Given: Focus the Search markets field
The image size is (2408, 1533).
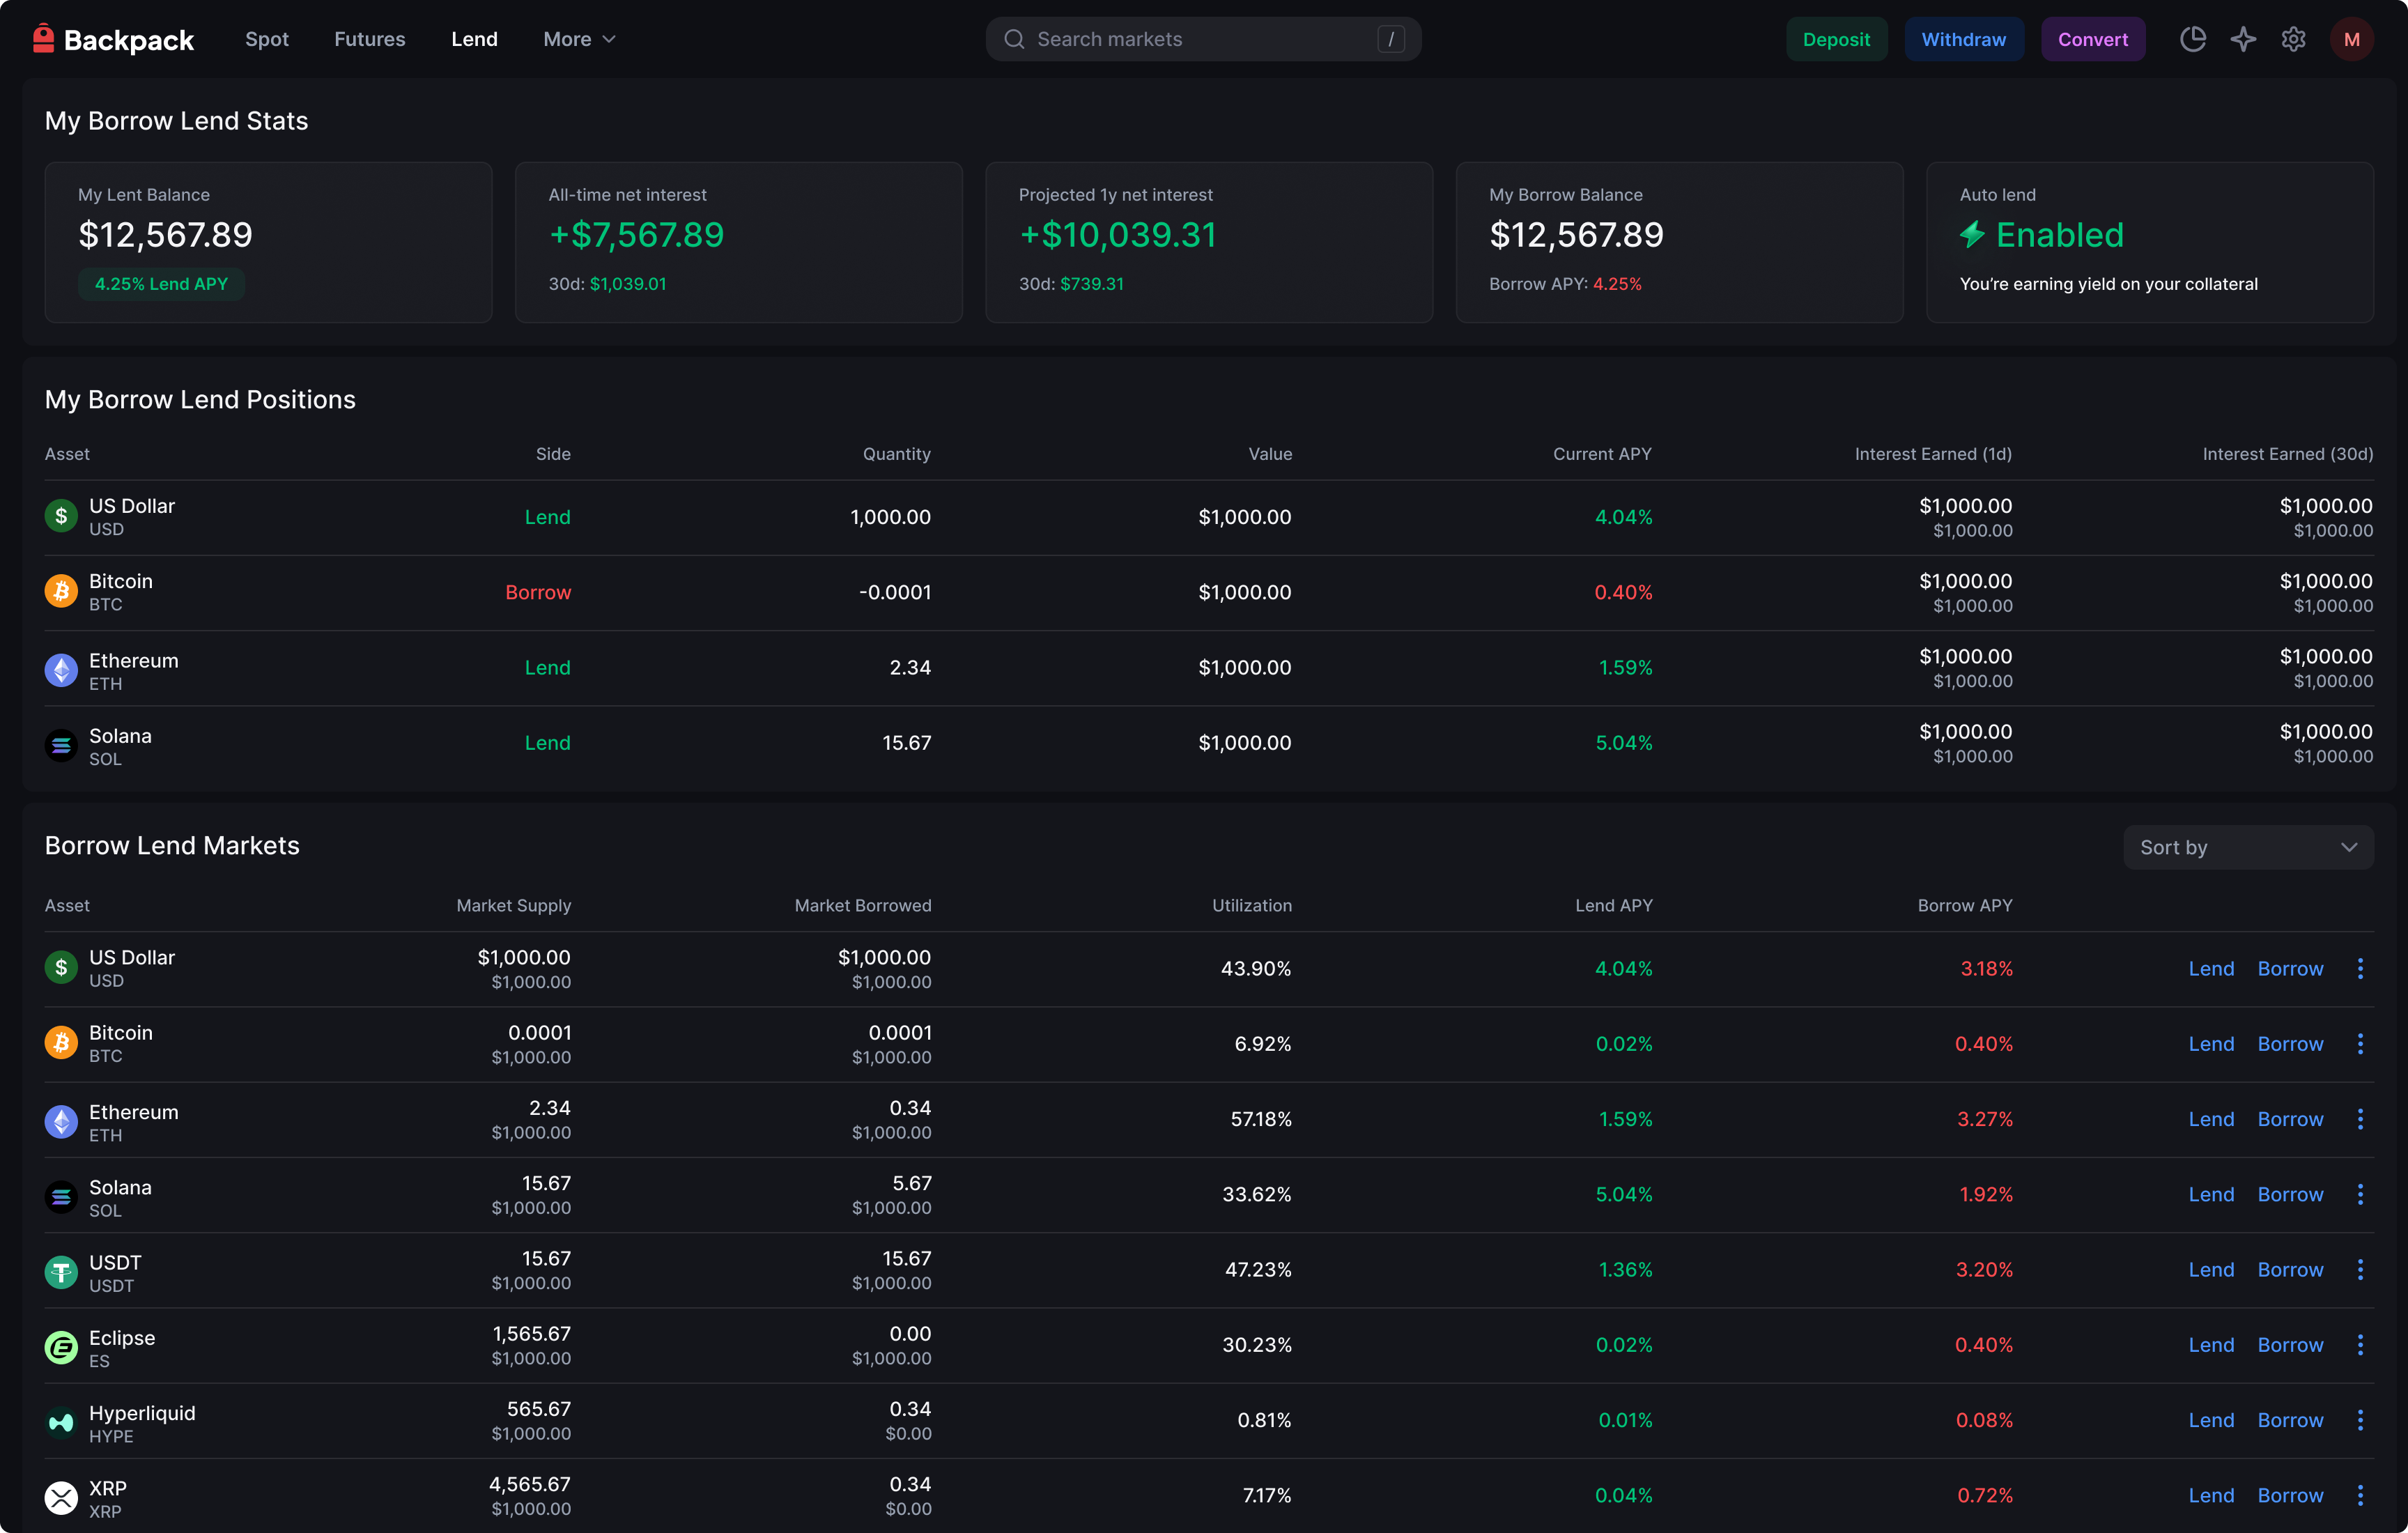Looking at the screenshot, I should click(x=1203, y=39).
